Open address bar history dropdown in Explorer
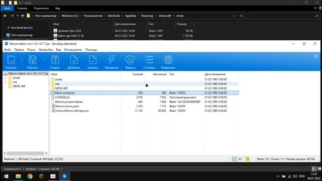Viewport: 322px width, 181px height. pyautogui.click(x=234, y=16)
